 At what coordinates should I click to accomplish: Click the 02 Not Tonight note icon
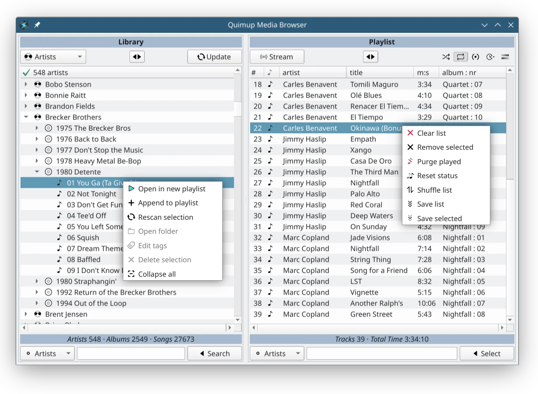coord(59,194)
